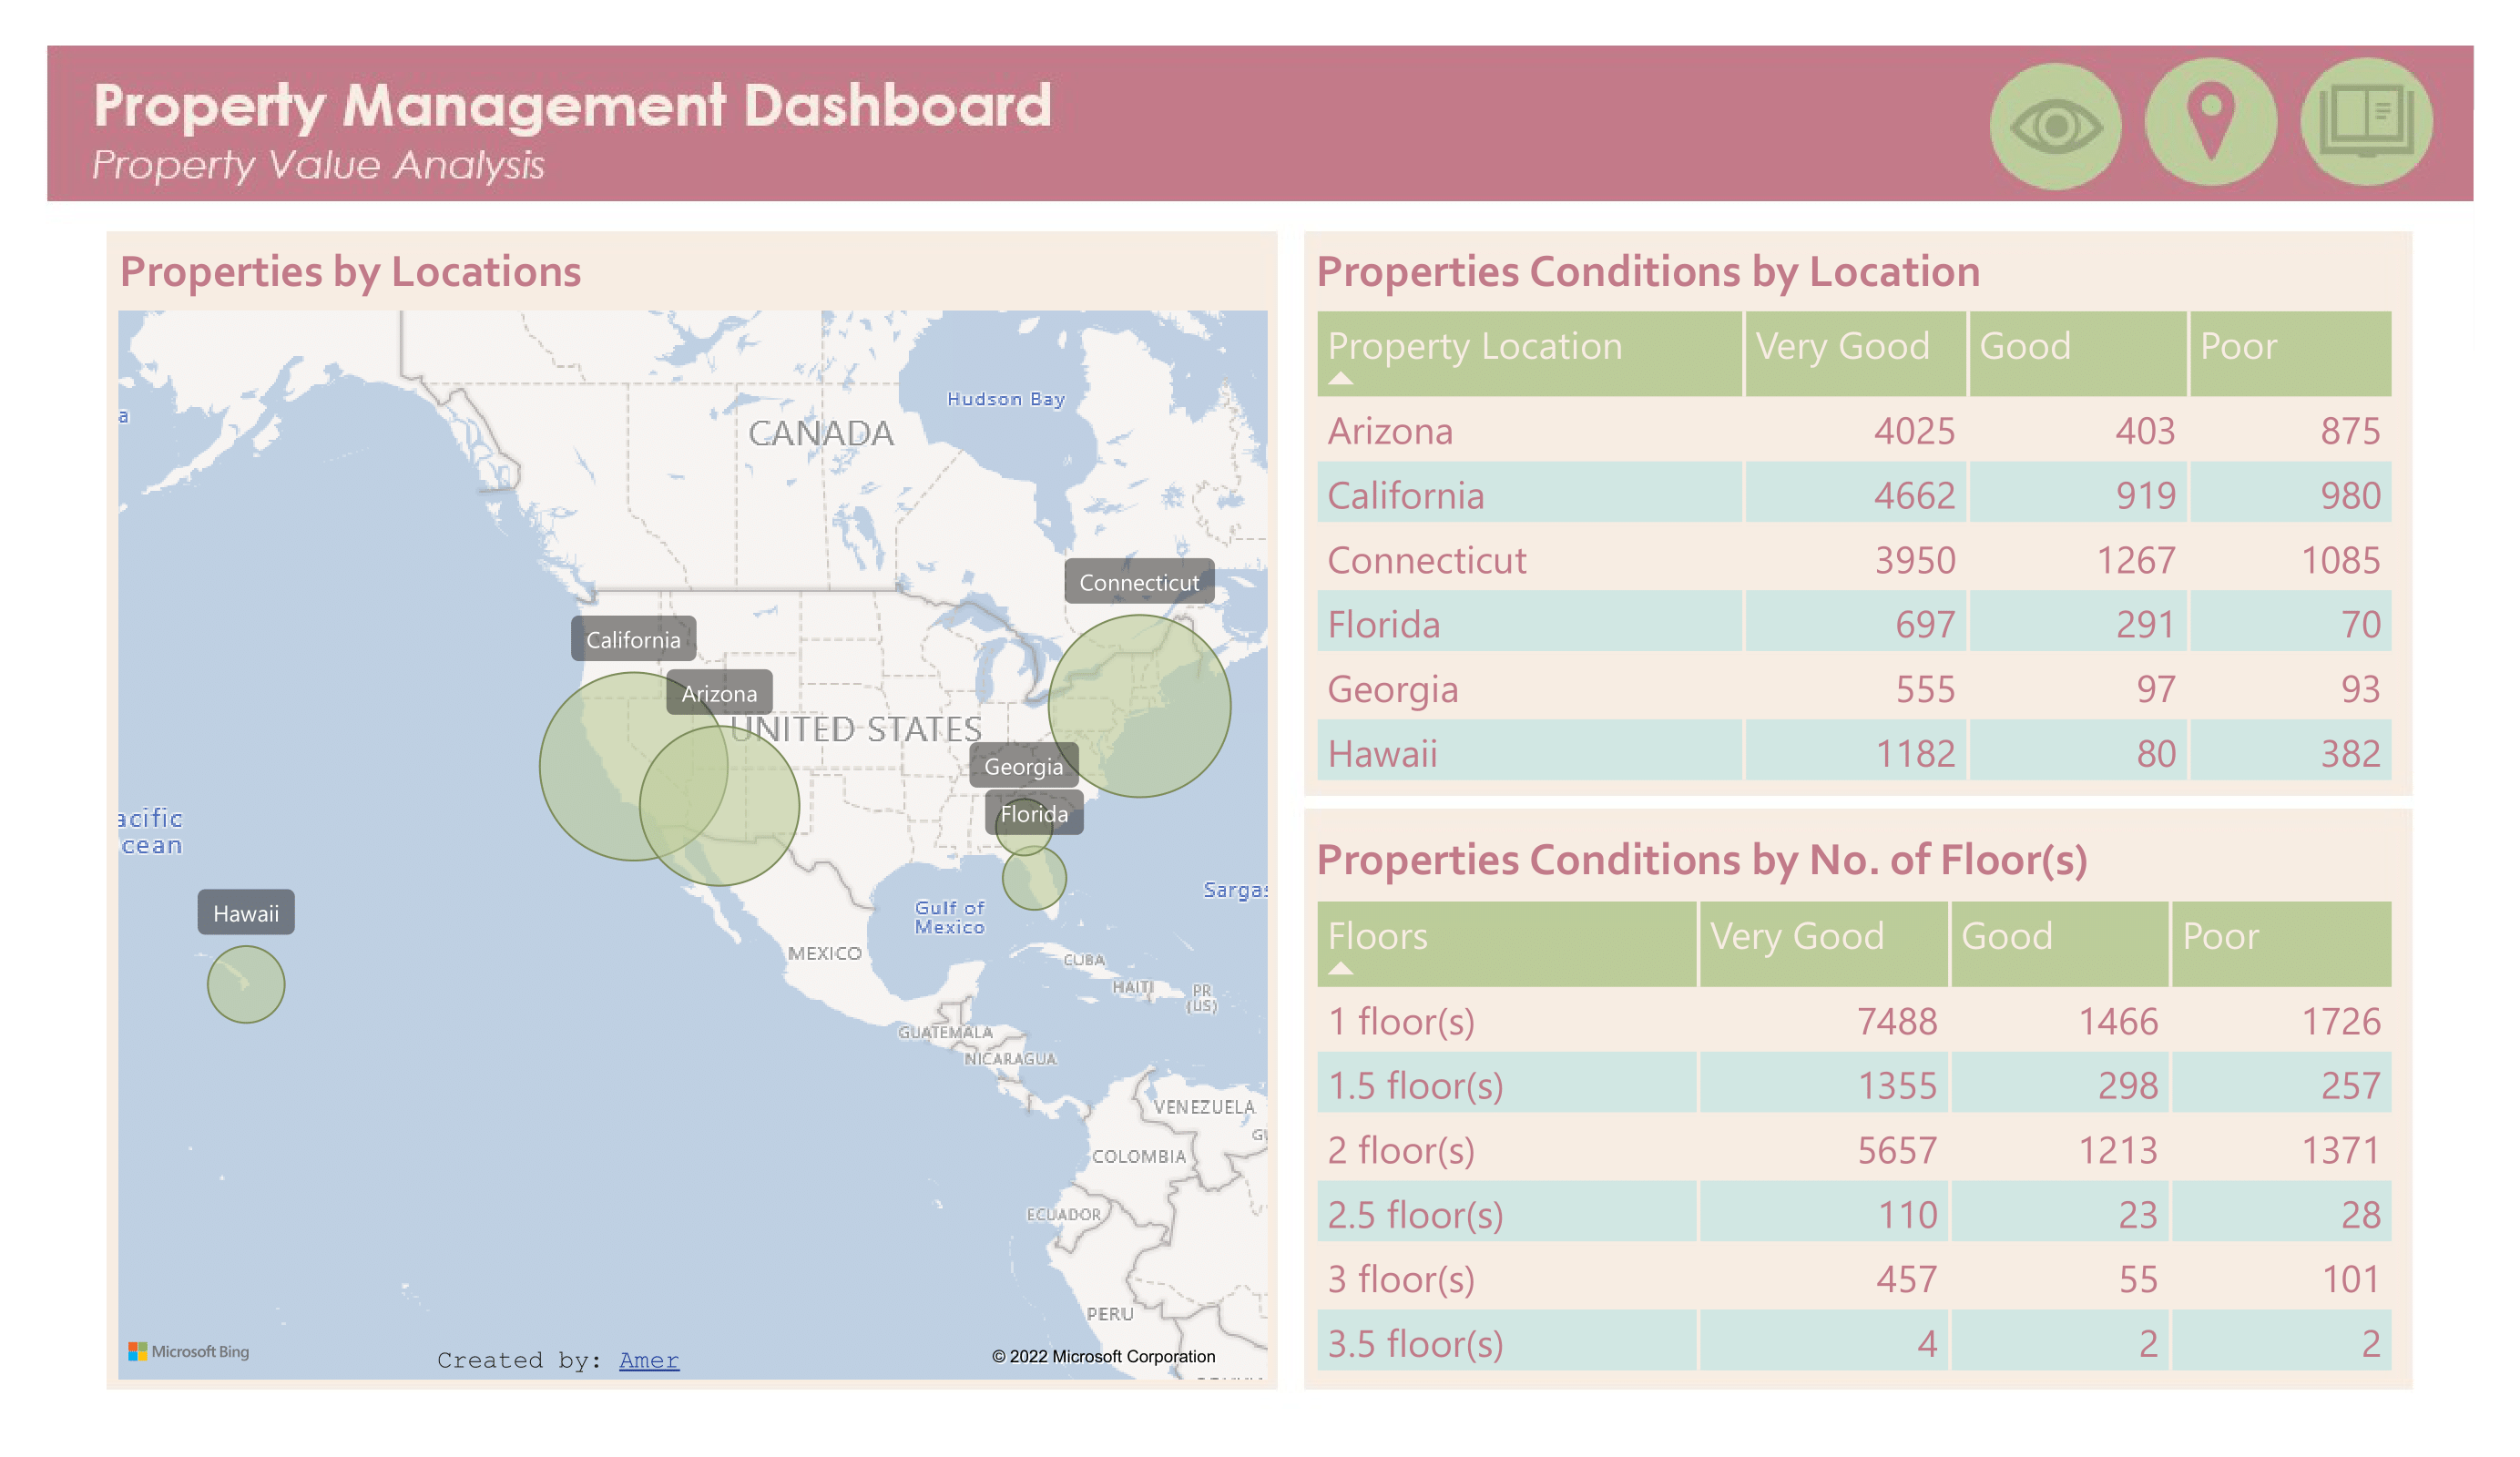2520x1457 pixels.
Task: Click the sort arrow under Floors header
Action: point(1341,971)
